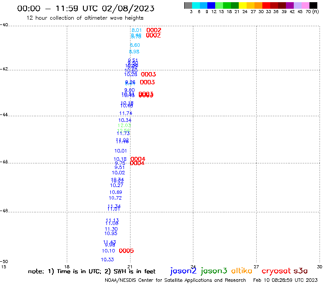323x284 pixels.
Task: Click the 'Feb 10 08:28:59 UTC 2023' timestamp
Action: click(285, 280)
